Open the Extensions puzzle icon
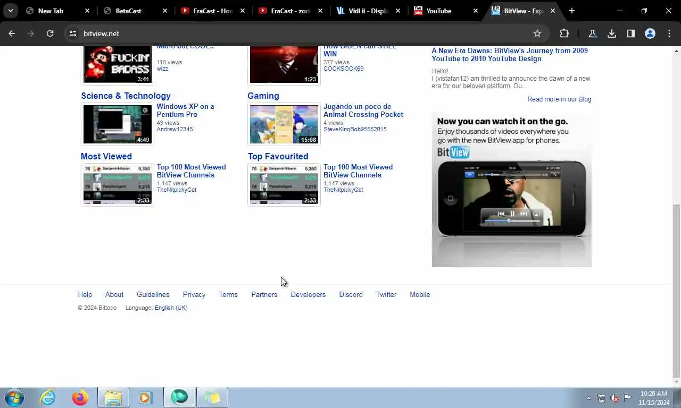 pos(564,33)
